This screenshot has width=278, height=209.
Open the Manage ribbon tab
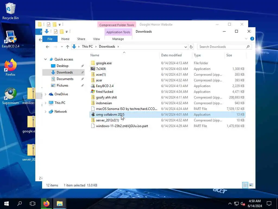coord(118,39)
